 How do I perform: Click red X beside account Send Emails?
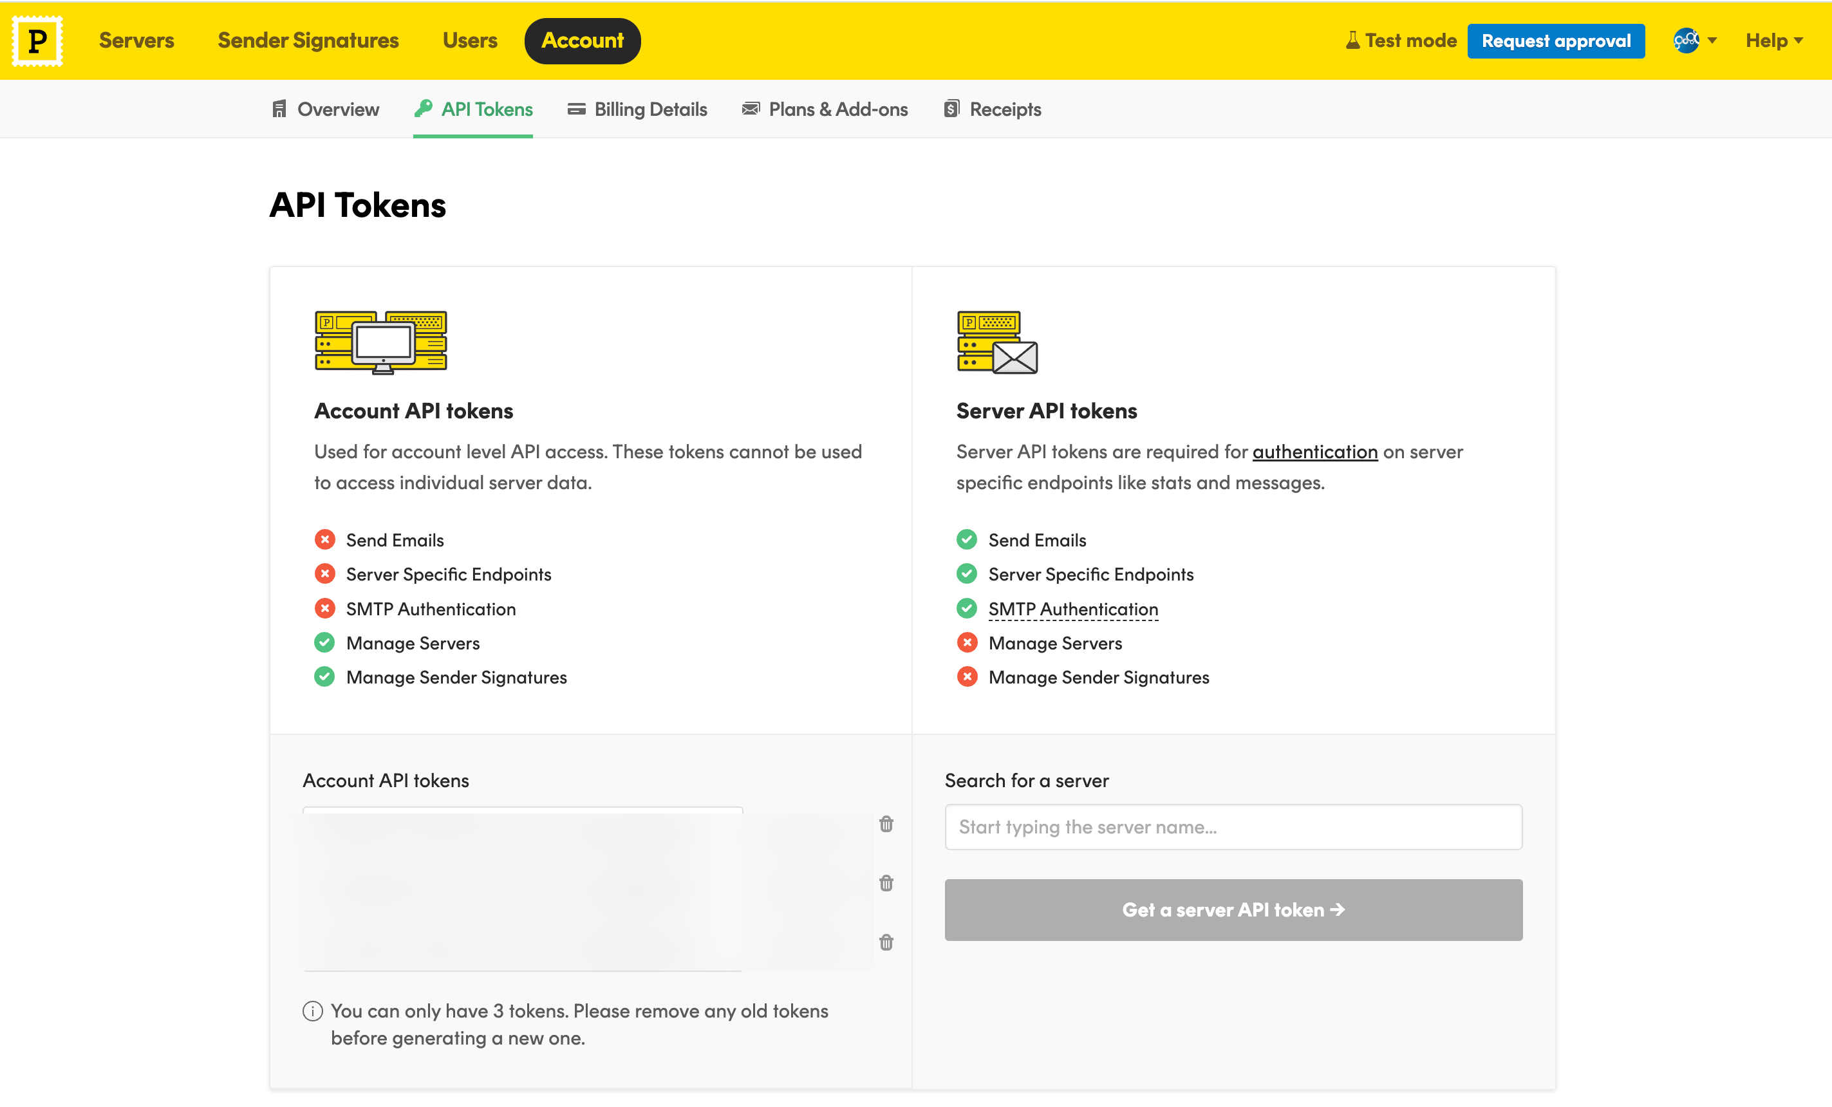(x=324, y=540)
